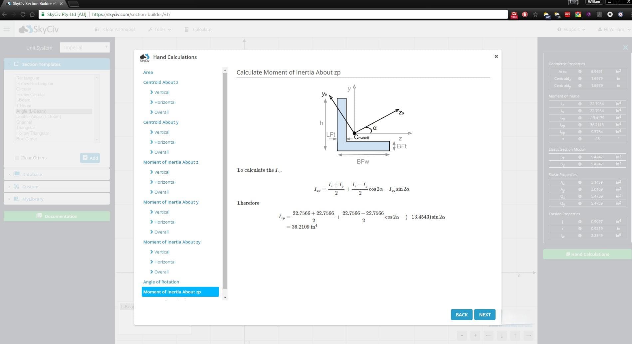Bookmark the page with star icon

535,14
